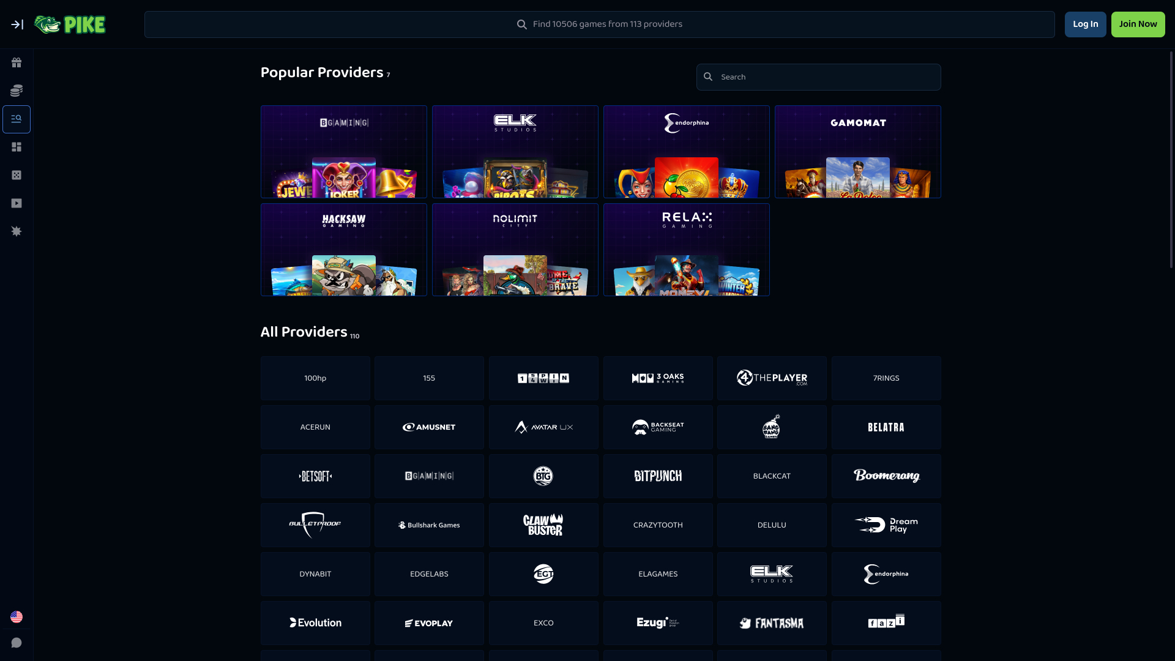
Task: Select the Evolution provider tile
Action: click(x=315, y=623)
